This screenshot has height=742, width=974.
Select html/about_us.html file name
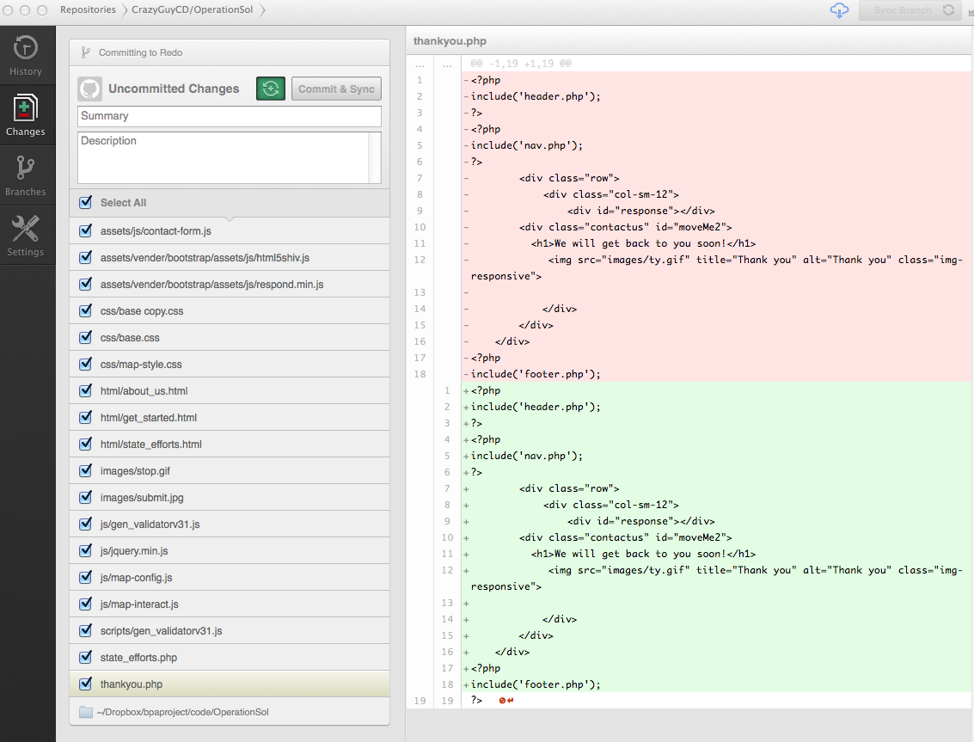[x=144, y=391]
